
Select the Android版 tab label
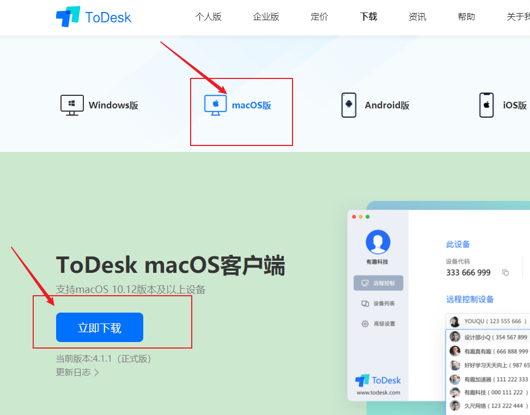[x=387, y=105]
